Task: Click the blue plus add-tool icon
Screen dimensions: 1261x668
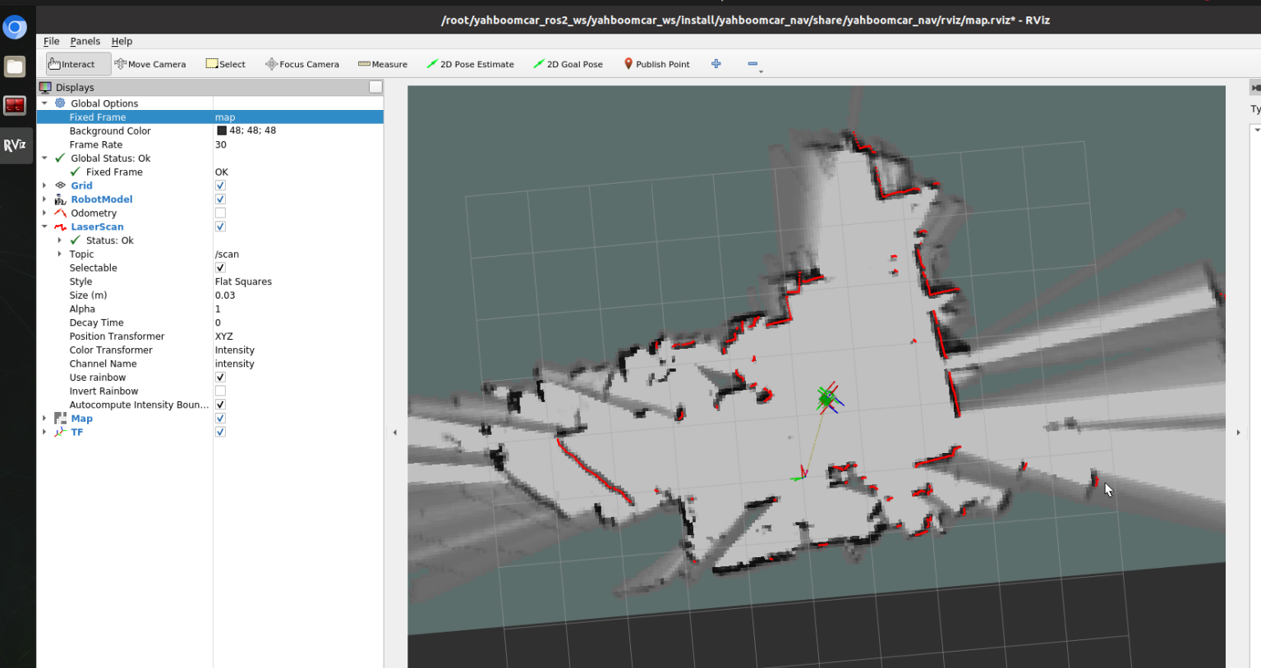Action: click(x=716, y=64)
